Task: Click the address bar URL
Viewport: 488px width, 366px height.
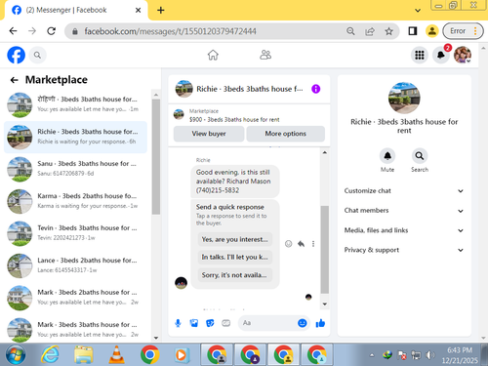Action: pyautogui.click(x=170, y=31)
